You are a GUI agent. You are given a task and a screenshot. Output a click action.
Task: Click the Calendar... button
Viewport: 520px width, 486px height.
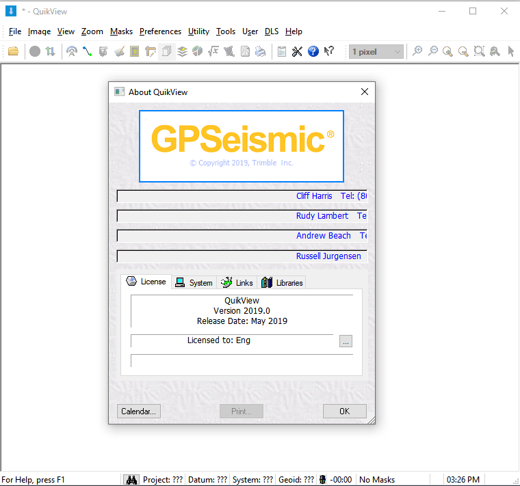pyautogui.click(x=139, y=411)
